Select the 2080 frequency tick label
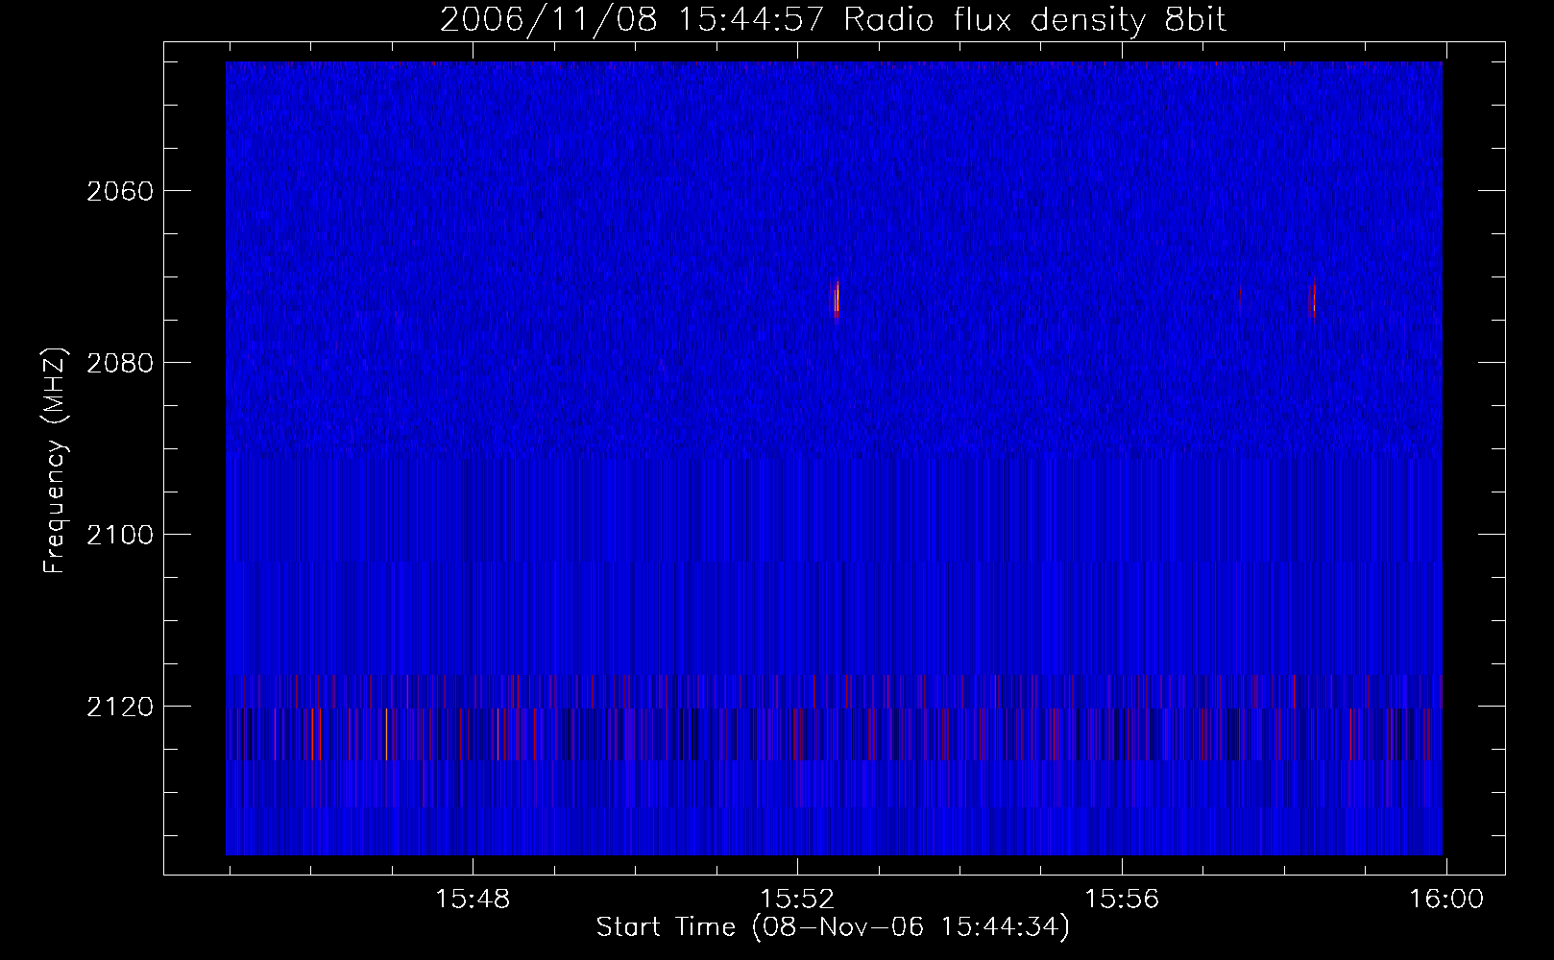Screen dimensions: 1554x960 (120, 363)
